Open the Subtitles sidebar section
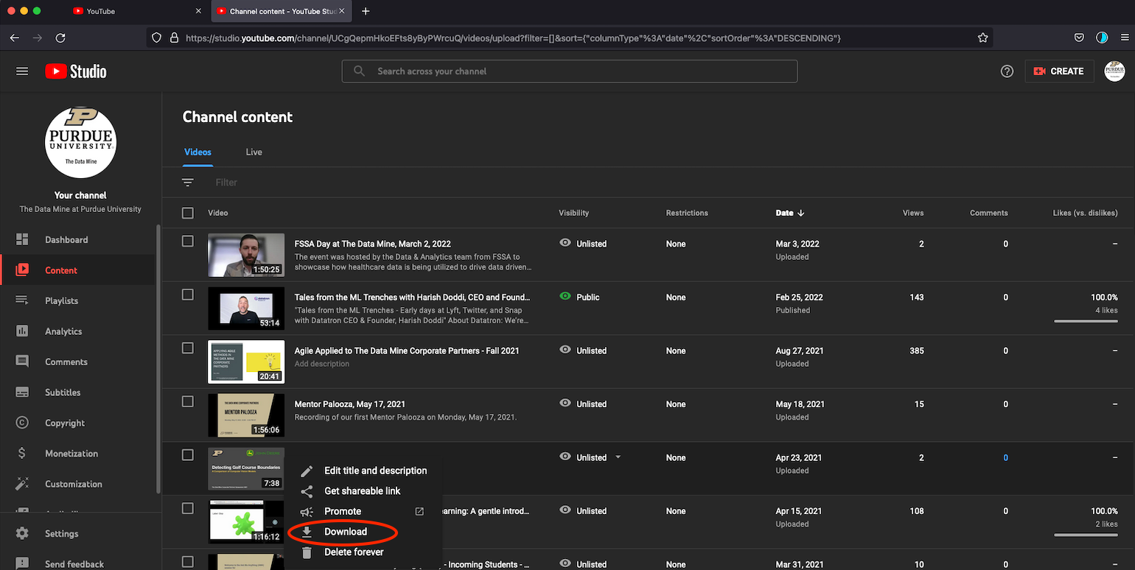The image size is (1135, 570). (x=63, y=393)
